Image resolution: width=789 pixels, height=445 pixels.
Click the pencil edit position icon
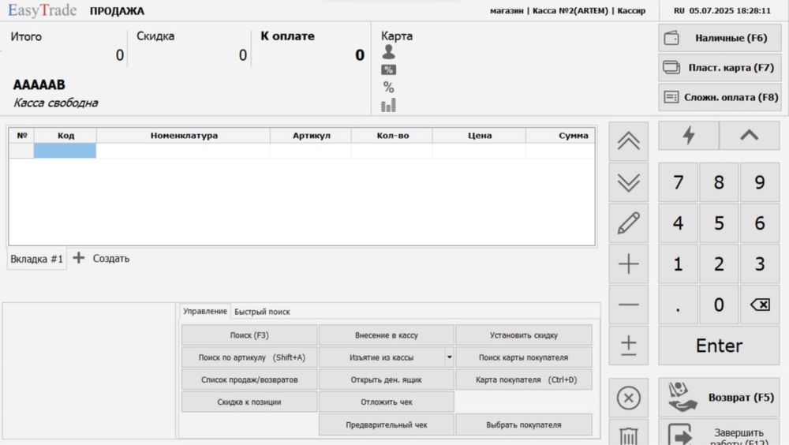[629, 223]
